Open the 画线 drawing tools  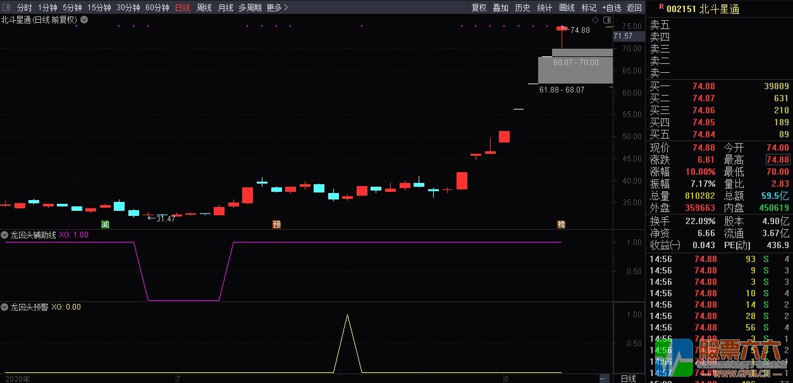pyautogui.click(x=567, y=8)
